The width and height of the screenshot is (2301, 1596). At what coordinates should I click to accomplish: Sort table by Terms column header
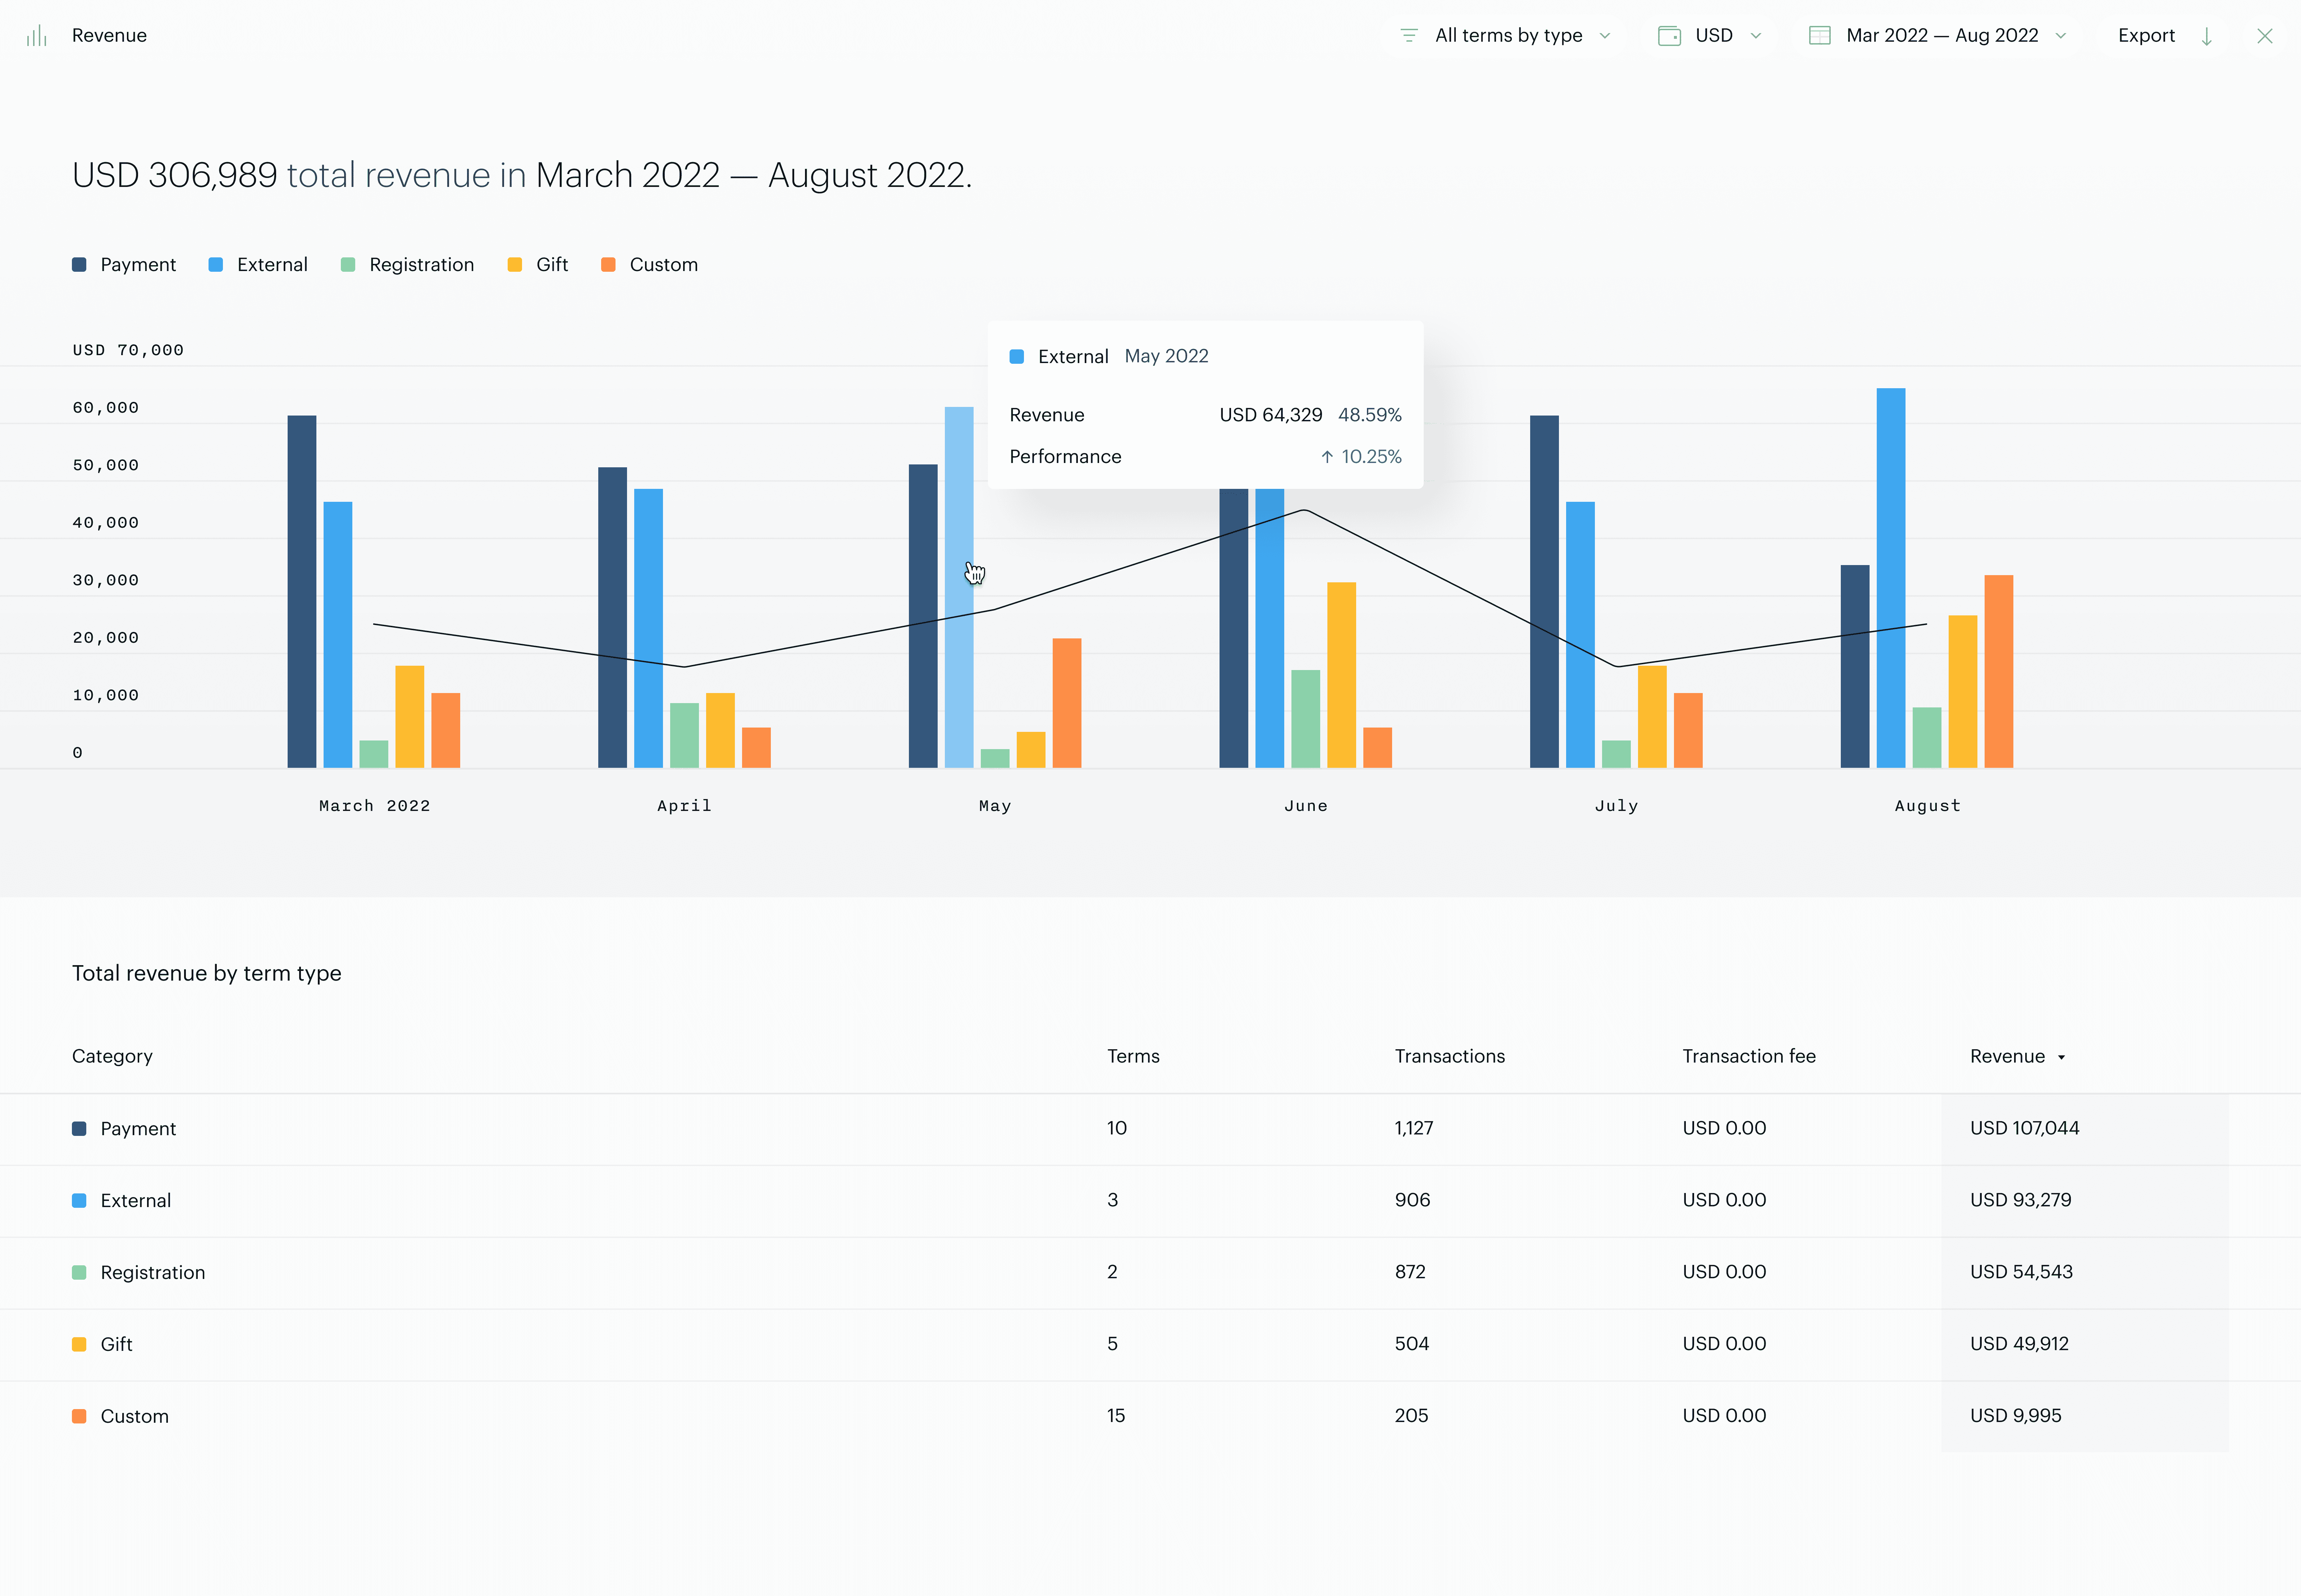click(1132, 1056)
